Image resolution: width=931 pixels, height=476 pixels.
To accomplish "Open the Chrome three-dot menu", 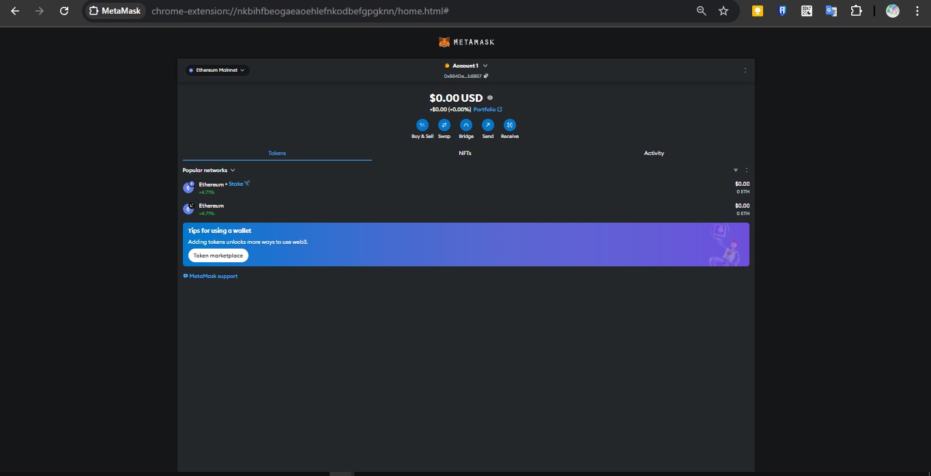I will pos(917,11).
